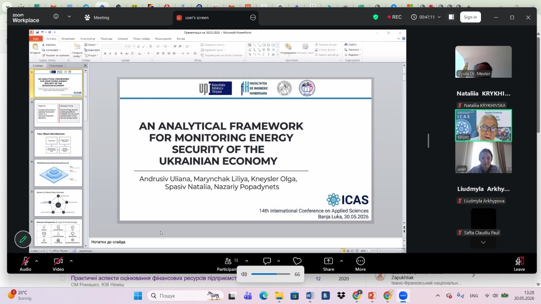Screen dimensions: 541x304
Task: Open options for user's screen share tab
Action: 253,18
